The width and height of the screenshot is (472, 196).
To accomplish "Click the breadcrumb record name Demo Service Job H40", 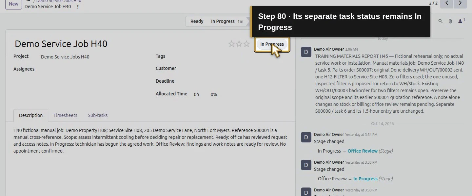I will tap(48, 7).
